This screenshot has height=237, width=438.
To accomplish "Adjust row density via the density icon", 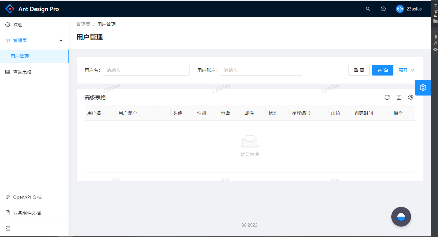I will tap(399, 97).
